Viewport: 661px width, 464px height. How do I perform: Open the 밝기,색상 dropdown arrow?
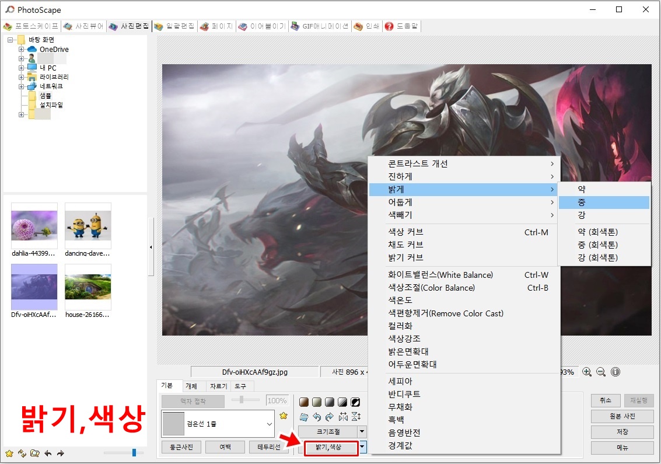(x=362, y=447)
